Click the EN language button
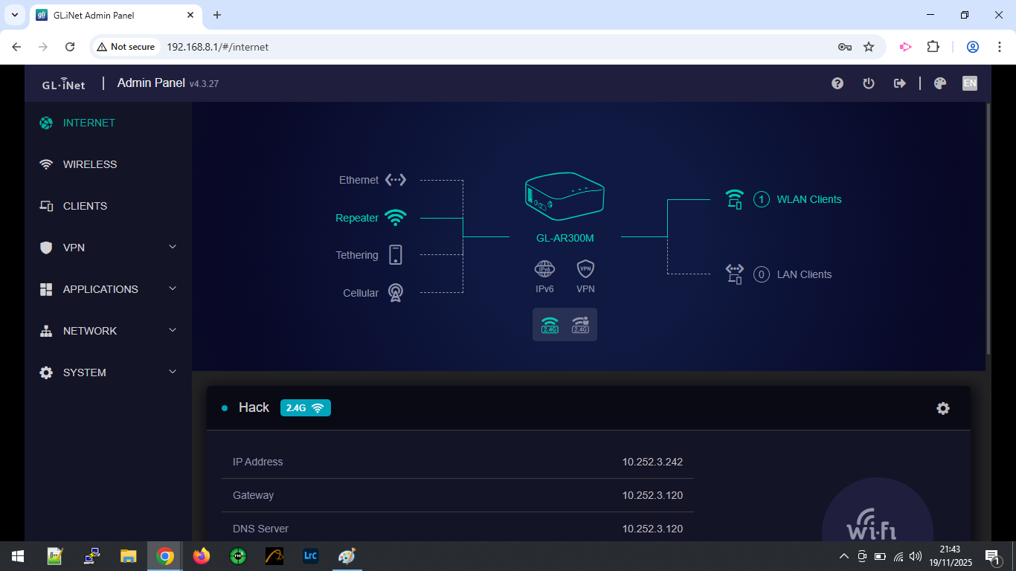This screenshot has width=1016, height=571. [969, 83]
